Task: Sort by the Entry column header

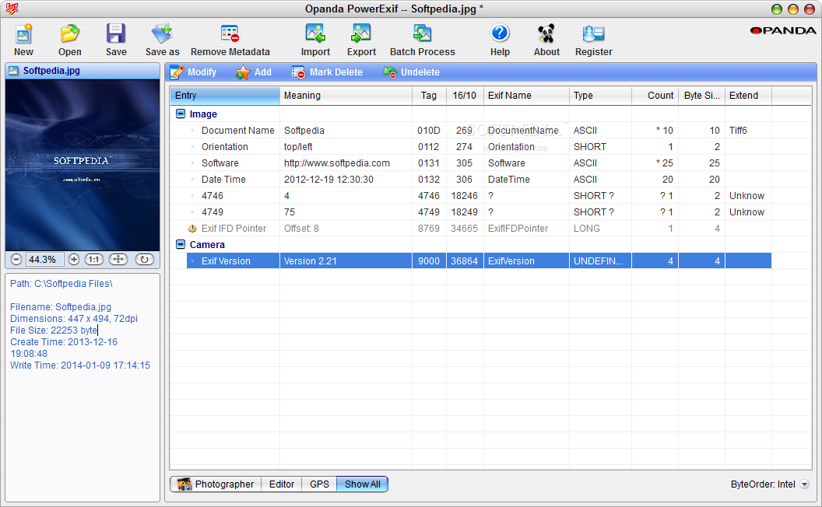Action: click(x=225, y=96)
